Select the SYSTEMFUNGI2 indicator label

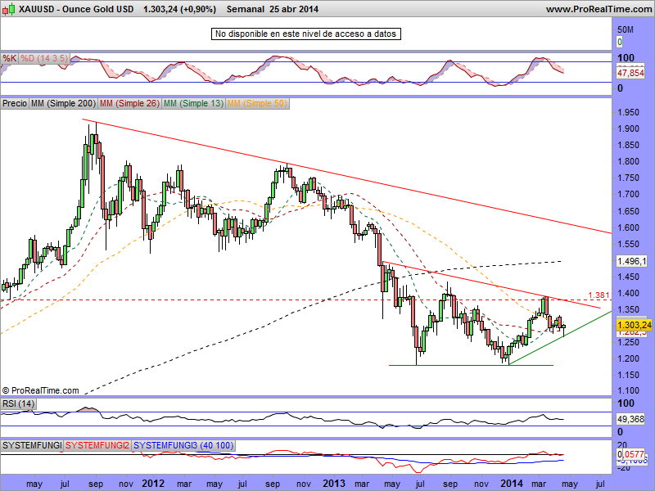(97, 445)
